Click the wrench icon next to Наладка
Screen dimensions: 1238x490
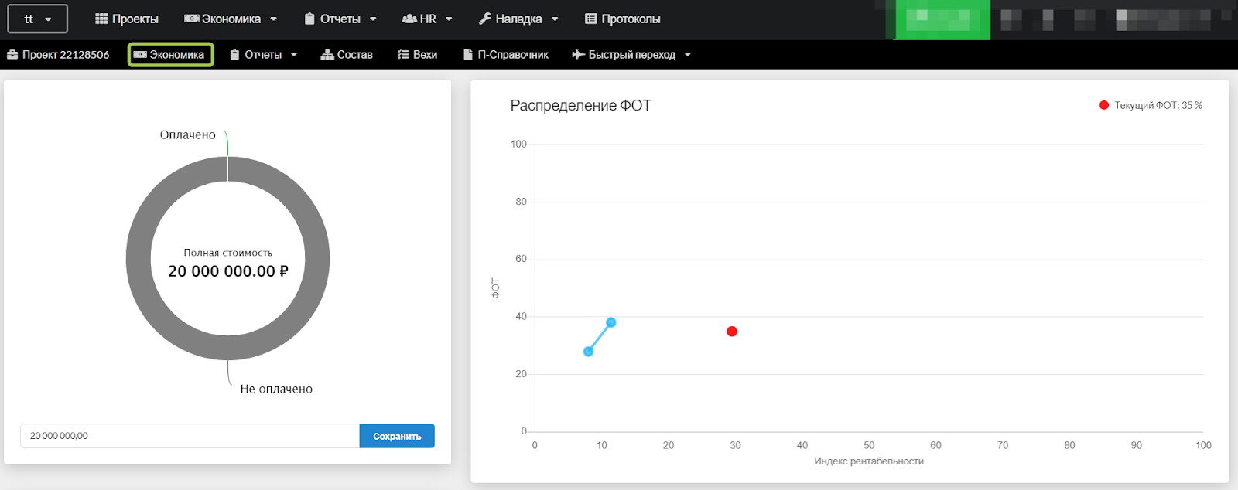point(485,19)
